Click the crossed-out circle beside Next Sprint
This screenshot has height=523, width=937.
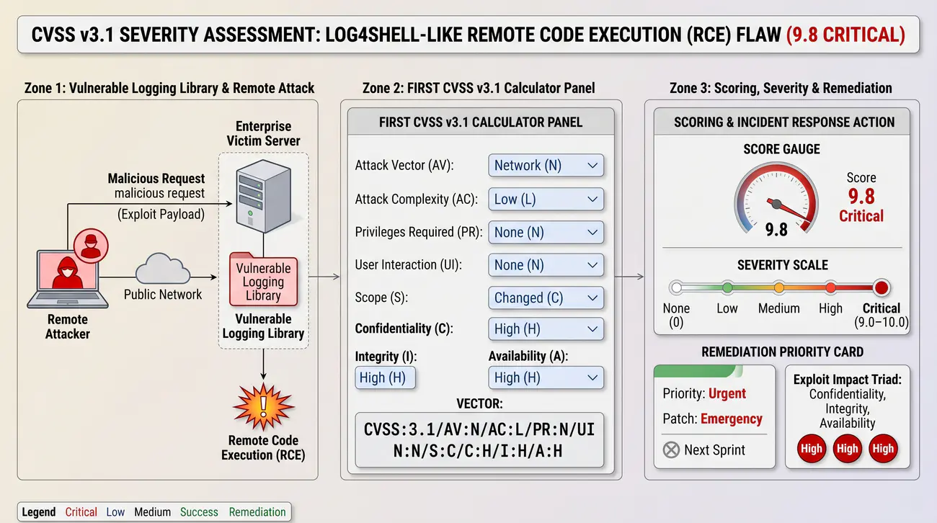click(671, 450)
